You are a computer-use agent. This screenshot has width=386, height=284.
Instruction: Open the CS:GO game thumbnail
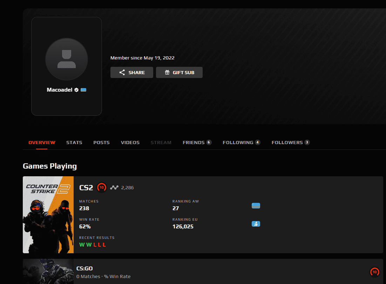pos(48,271)
